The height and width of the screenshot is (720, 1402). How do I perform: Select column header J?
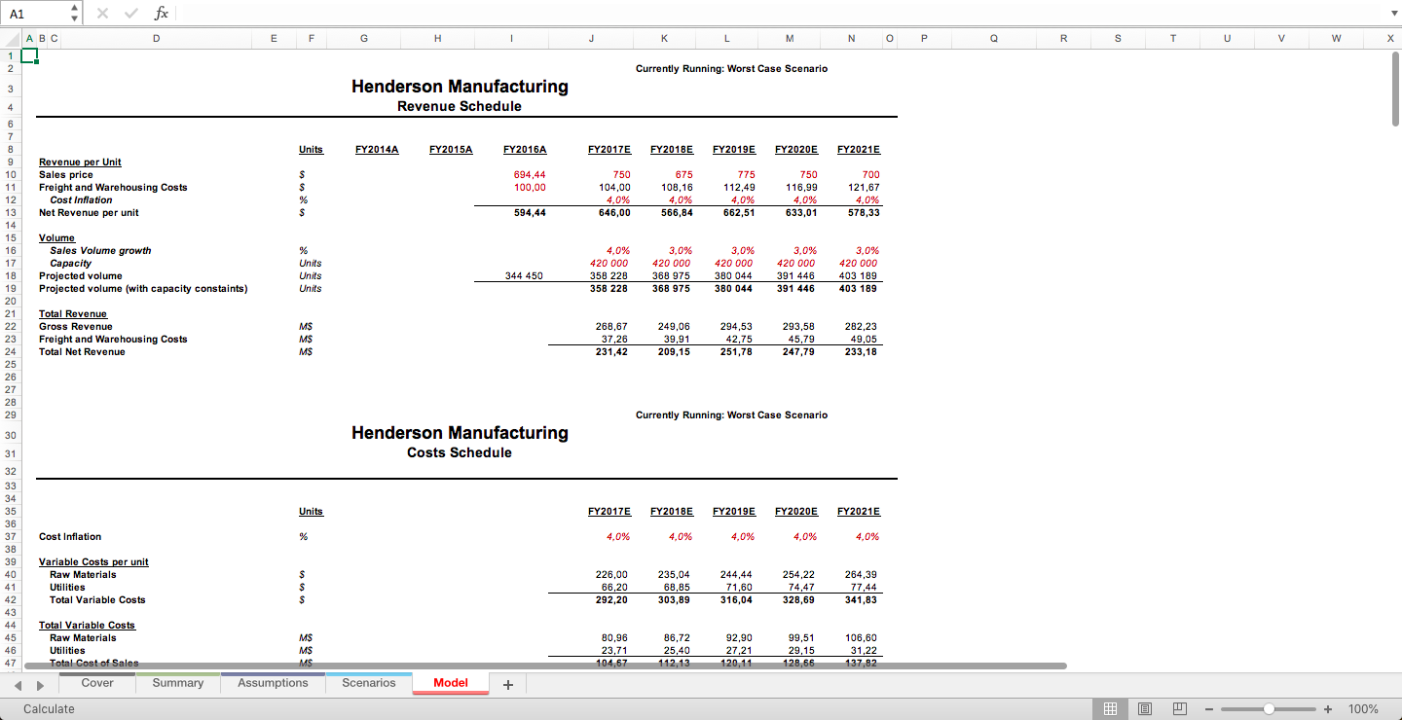[591, 38]
